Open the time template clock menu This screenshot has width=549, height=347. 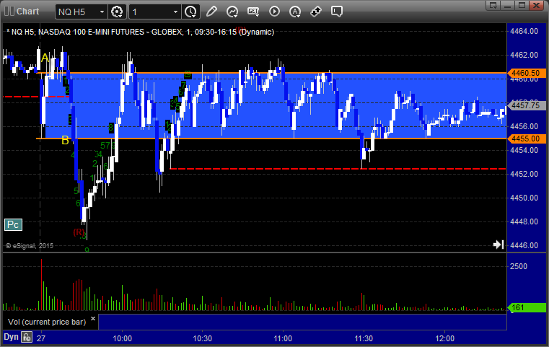pos(191,12)
